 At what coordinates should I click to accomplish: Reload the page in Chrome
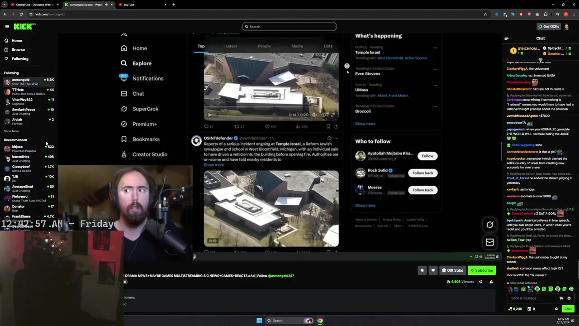[x=21, y=14]
